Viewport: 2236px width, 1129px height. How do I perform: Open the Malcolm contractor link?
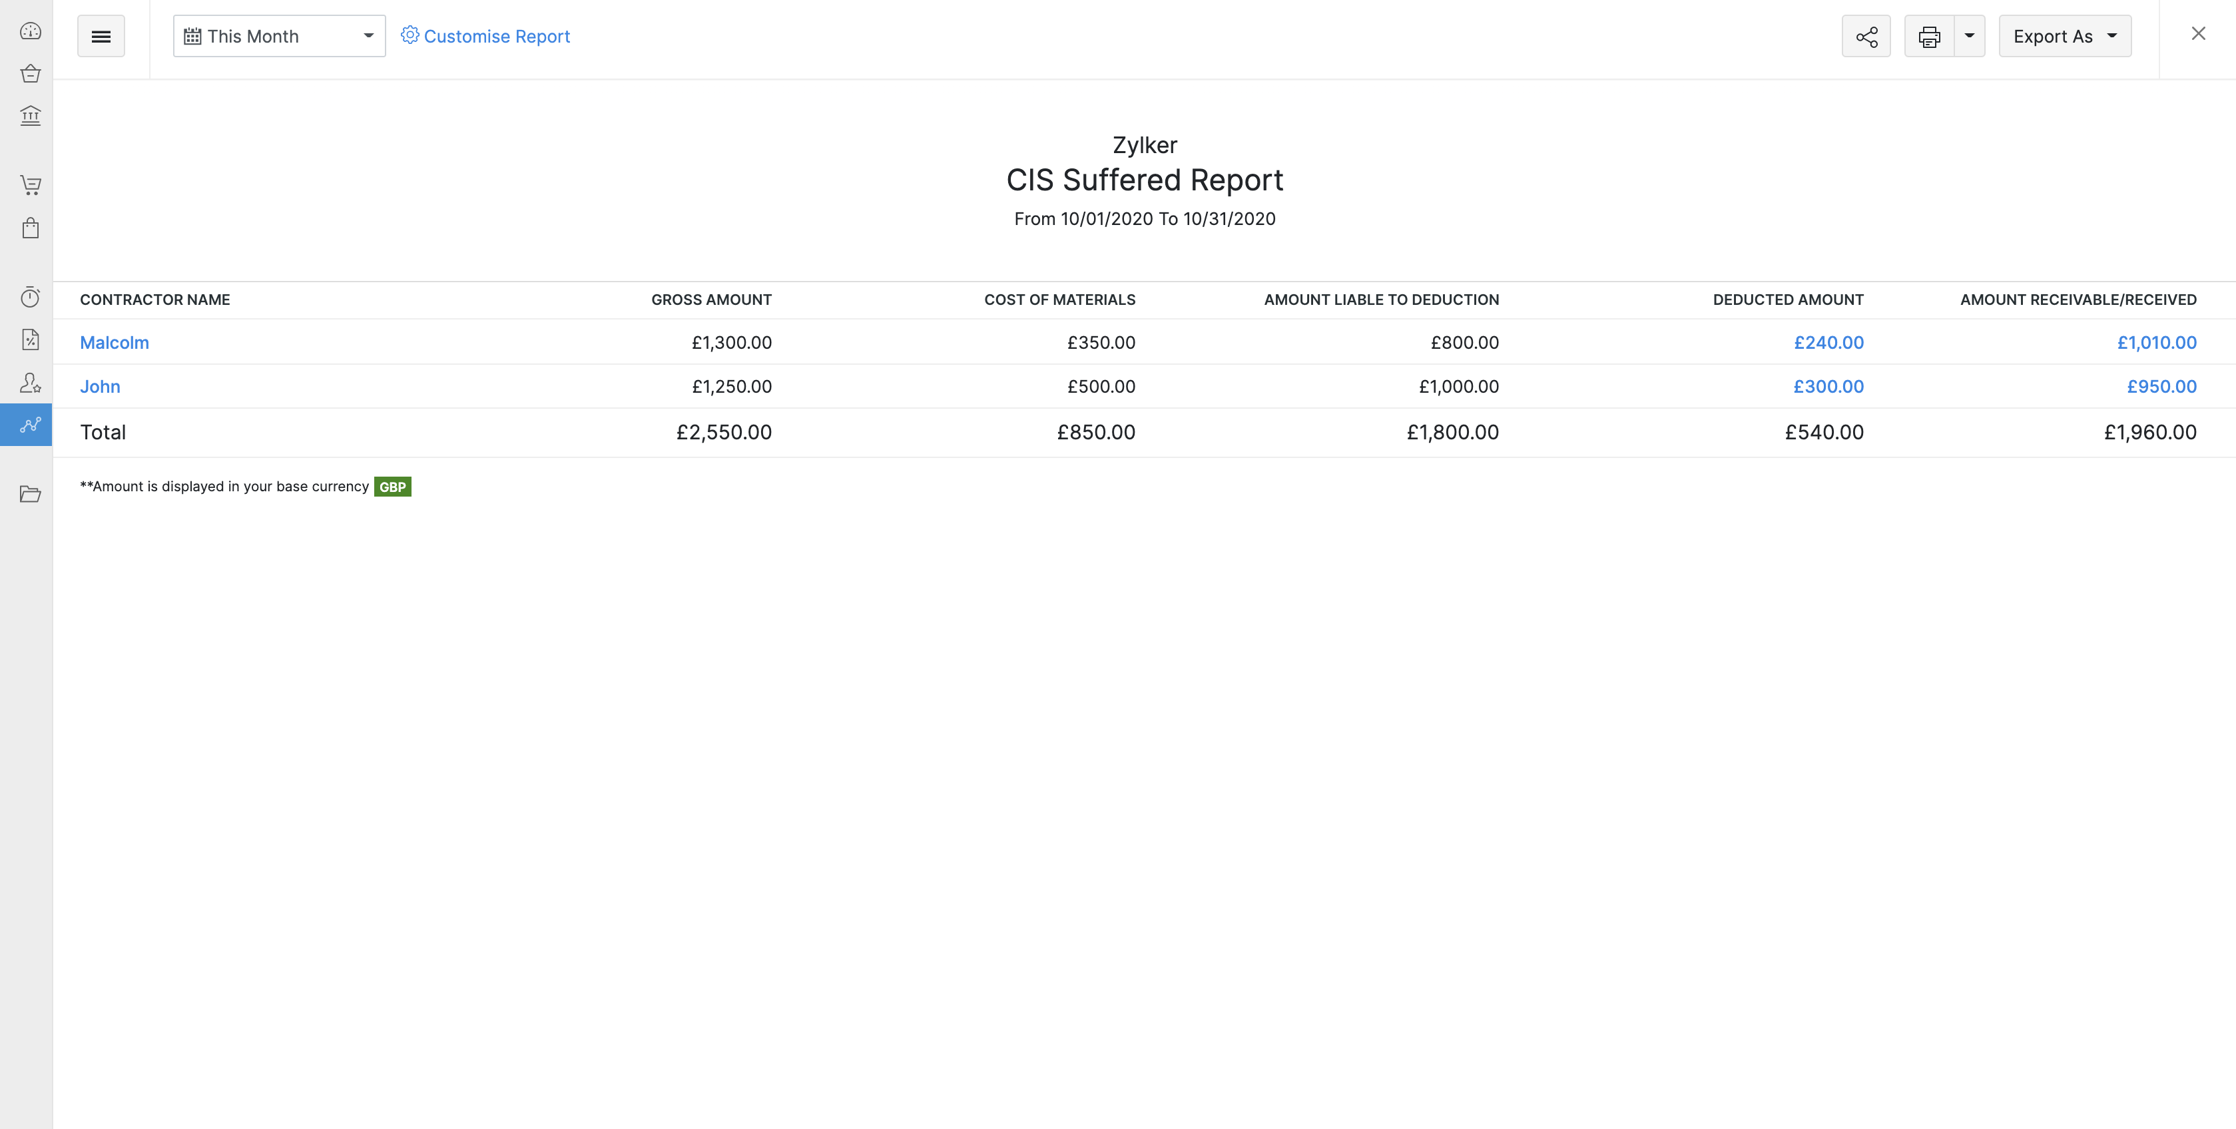coord(115,343)
